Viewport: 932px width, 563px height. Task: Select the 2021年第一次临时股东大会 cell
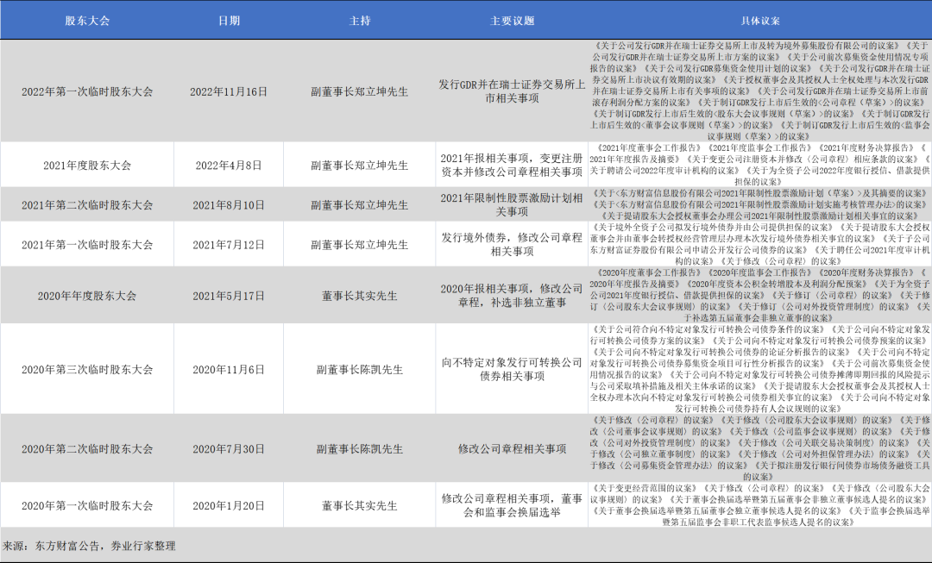(x=87, y=244)
